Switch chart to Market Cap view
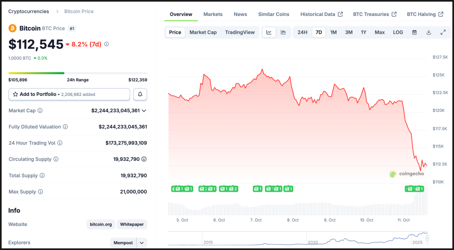The width and height of the screenshot is (454, 250). 203,32
